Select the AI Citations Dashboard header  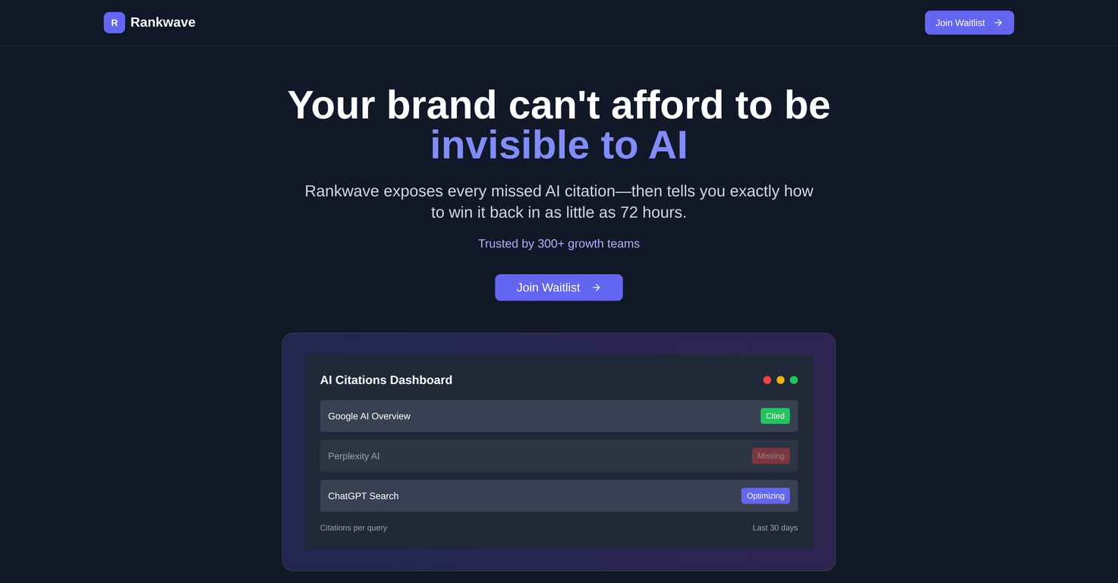click(x=386, y=380)
